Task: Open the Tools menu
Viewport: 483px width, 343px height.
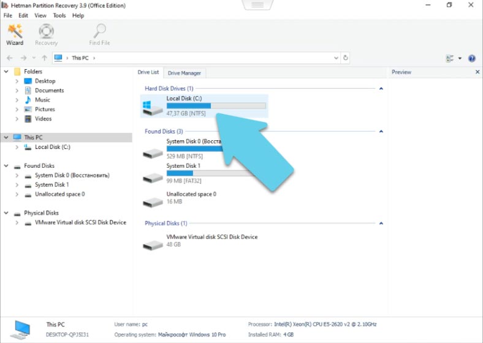Action: [59, 15]
